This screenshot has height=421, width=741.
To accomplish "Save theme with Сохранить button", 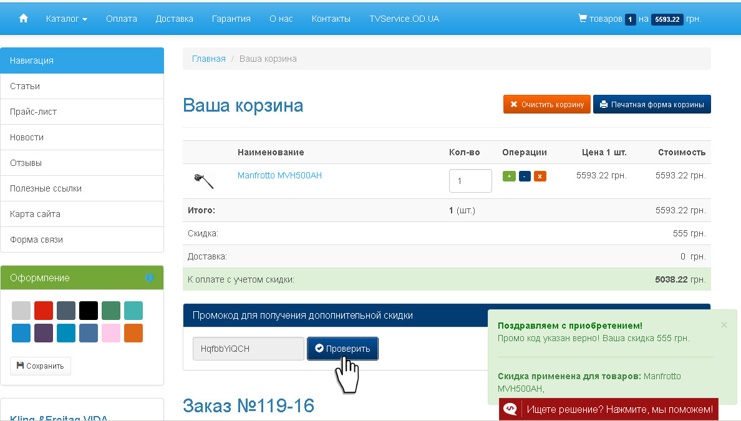I will point(41,366).
